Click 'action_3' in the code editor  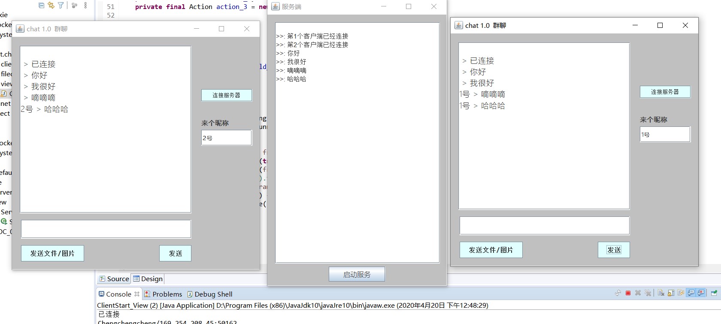[x=232, y=7]
